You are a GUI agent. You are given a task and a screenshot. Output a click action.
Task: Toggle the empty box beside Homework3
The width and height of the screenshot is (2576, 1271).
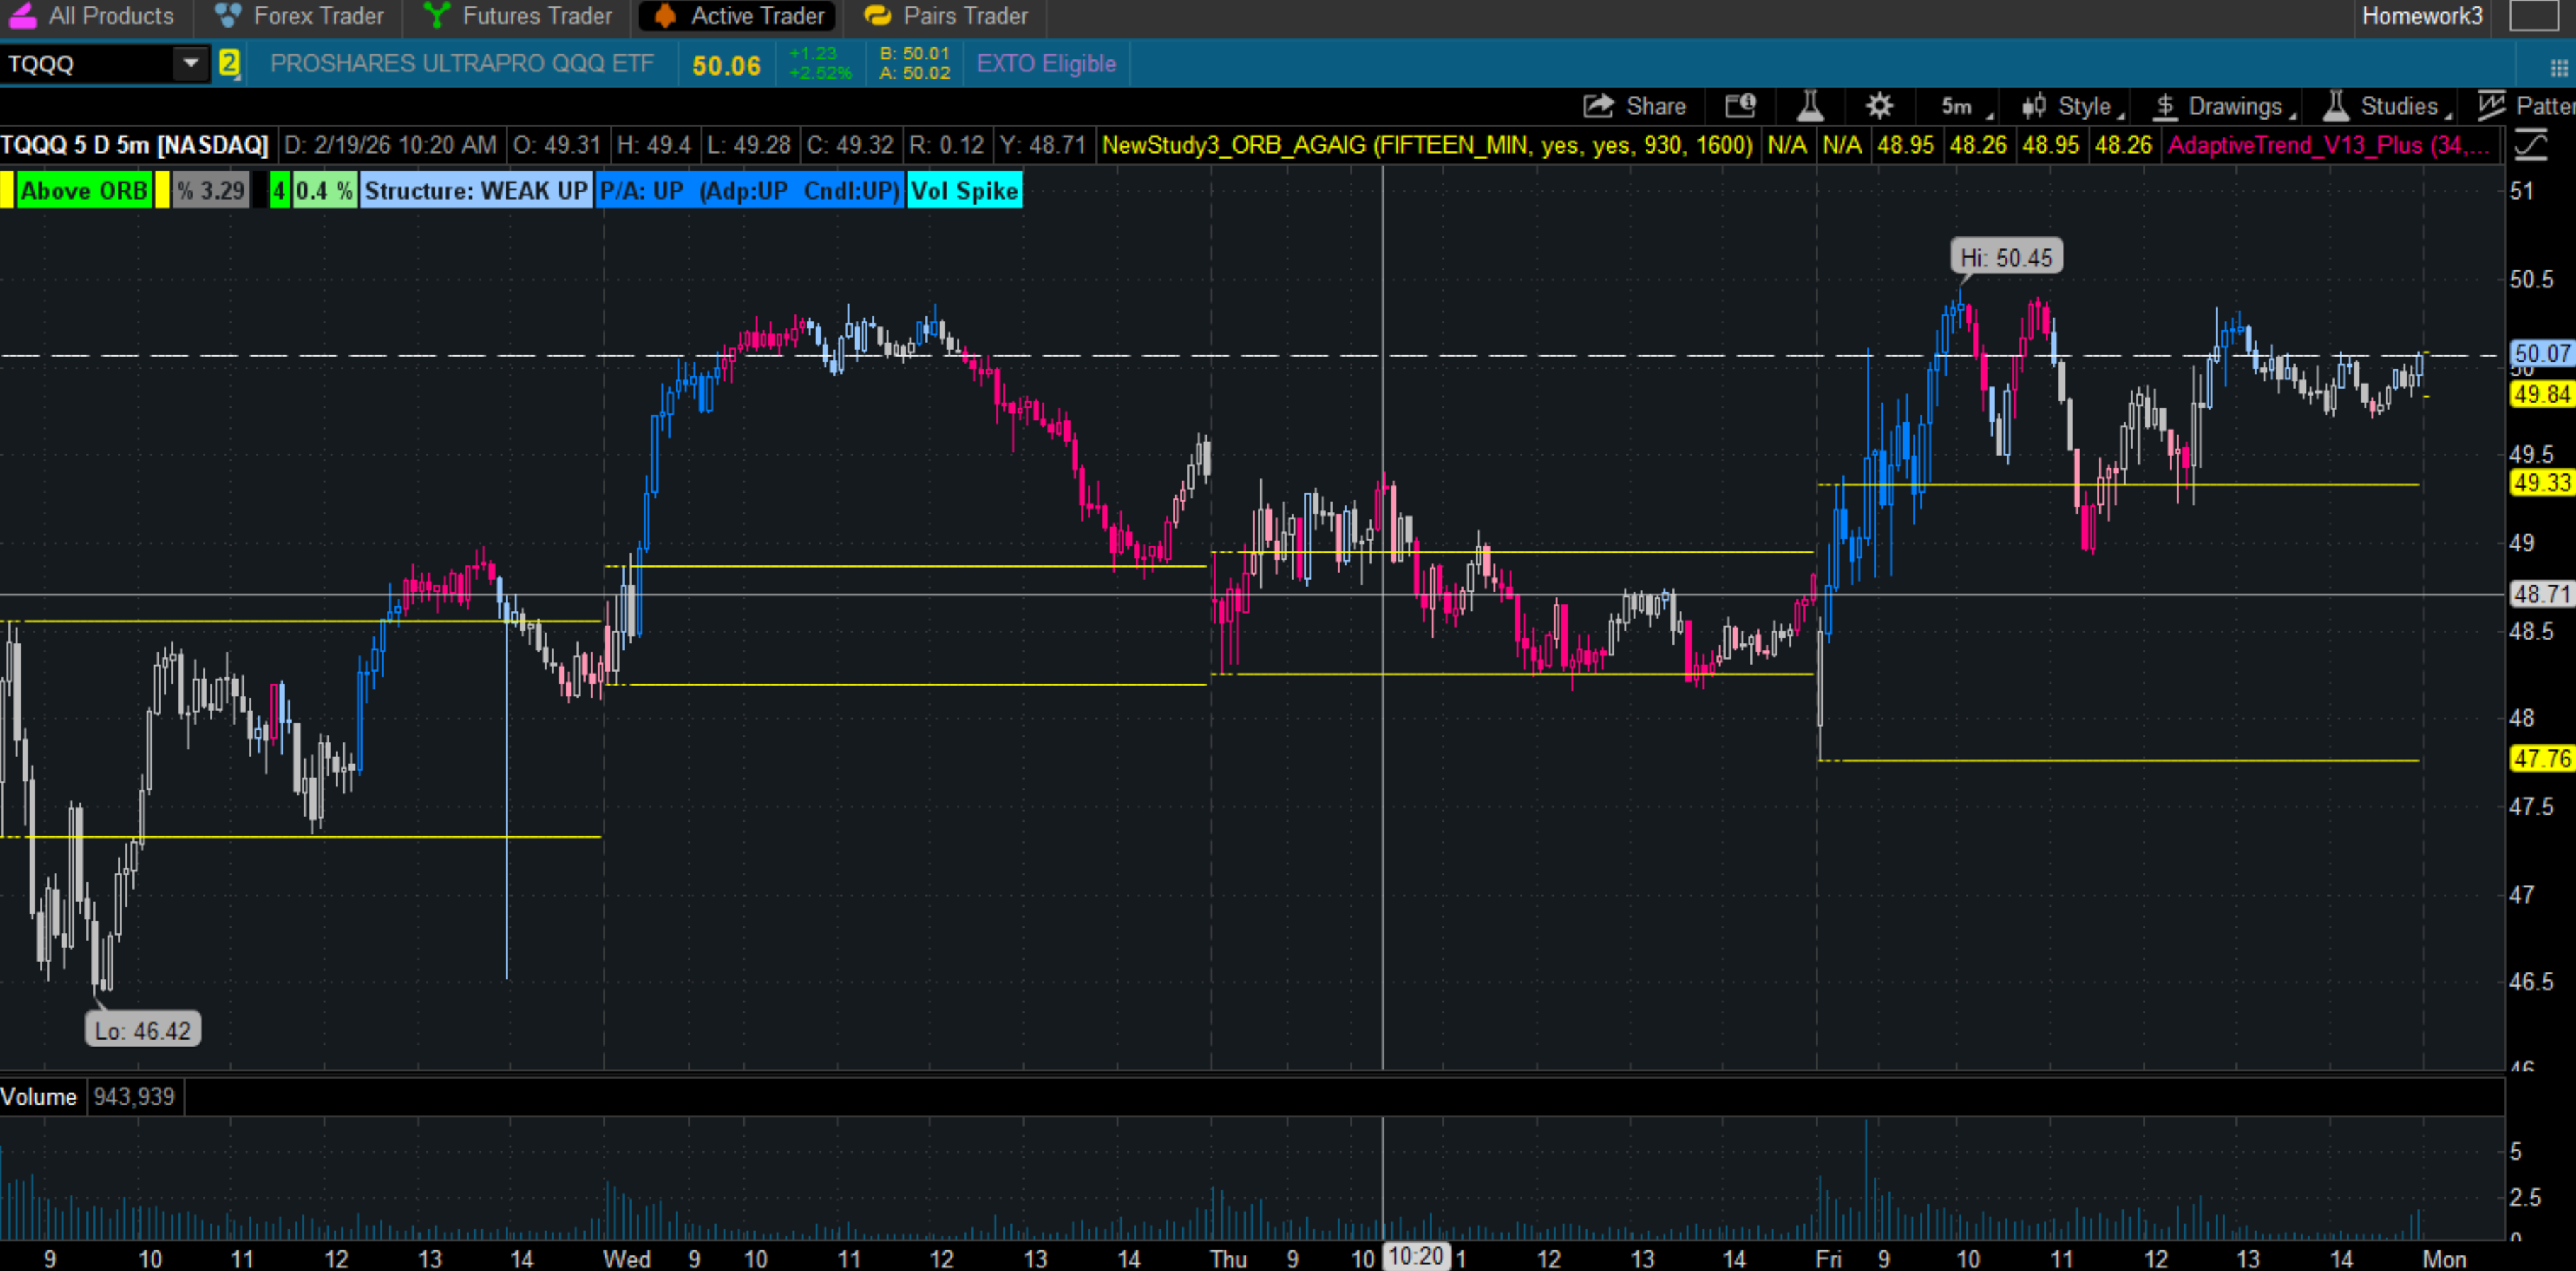[x=2533, y=16]
